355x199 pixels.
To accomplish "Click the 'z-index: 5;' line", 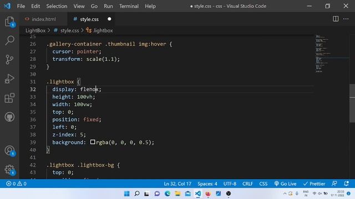I will pos(69,135).
